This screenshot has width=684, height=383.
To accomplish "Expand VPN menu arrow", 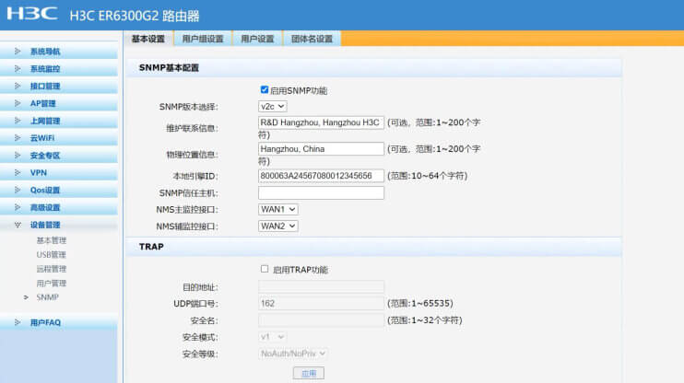I will pos(18,172).
